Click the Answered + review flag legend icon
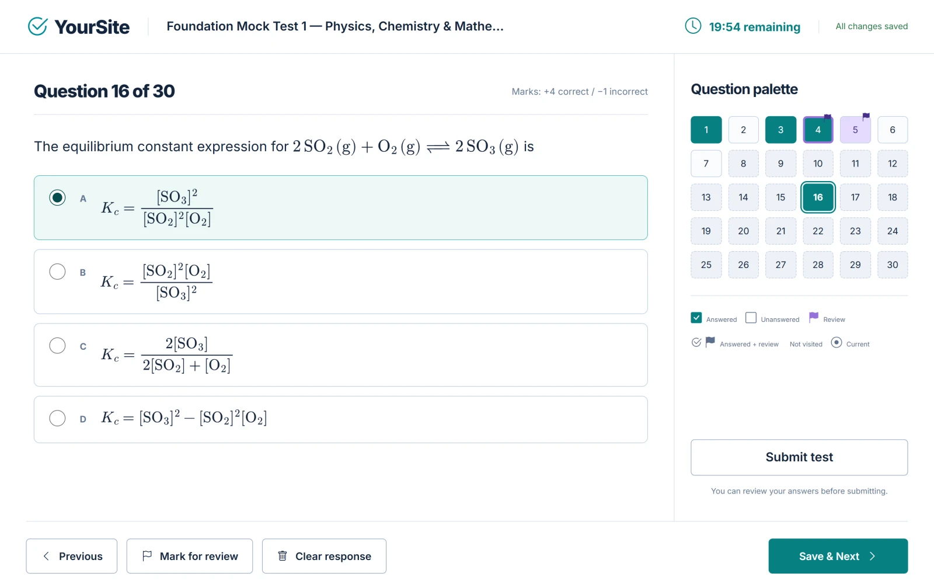 710,342
